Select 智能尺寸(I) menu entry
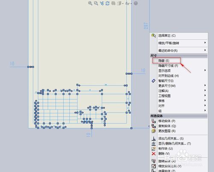This screenshot has height=172, width=214. point(166,81)
